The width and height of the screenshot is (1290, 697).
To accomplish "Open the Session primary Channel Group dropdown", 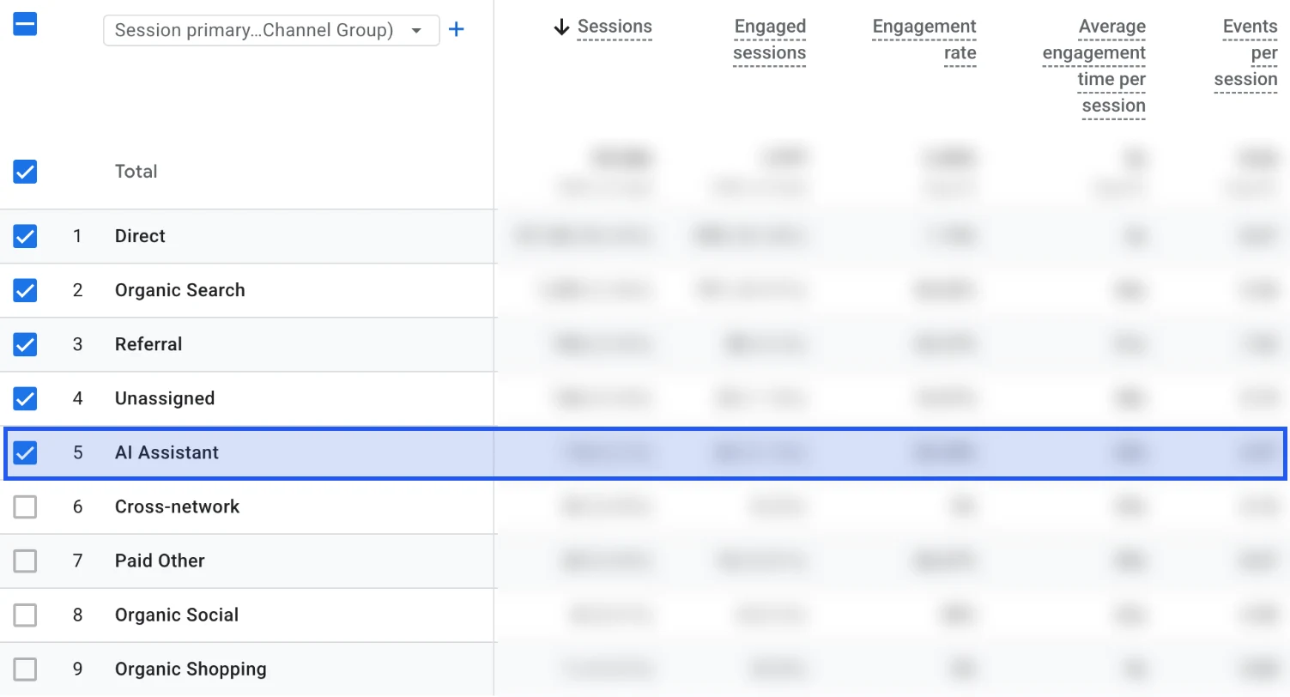I will click(x=271, y=30).
